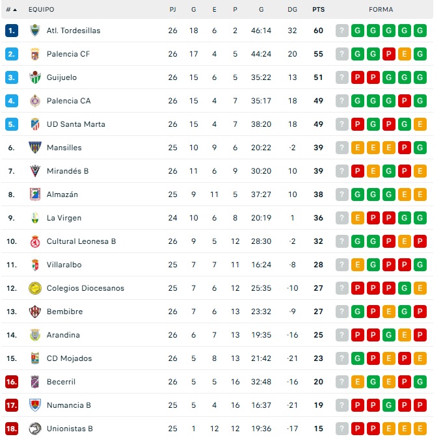The image size is (441, 441).
Task: Open the Bembibre team page link
Action: click(x=64, y=312)
